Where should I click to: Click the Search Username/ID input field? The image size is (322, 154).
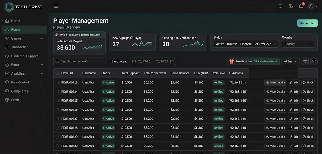tap(81, 61)
